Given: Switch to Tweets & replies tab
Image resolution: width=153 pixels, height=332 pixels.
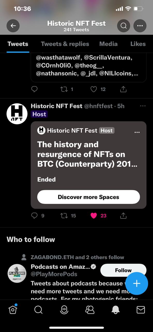Looking at the screenshot, I should (65, 44).
